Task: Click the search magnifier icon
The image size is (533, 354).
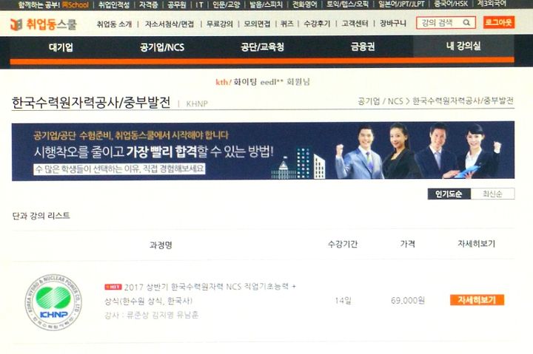Action: tap(466, 23)
